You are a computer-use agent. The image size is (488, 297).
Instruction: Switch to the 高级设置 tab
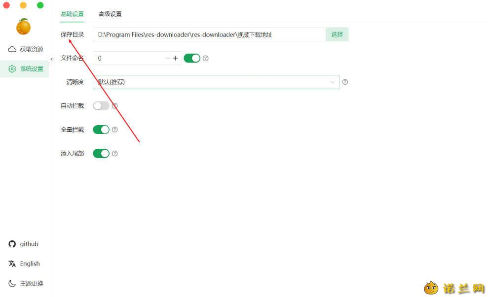coord(110,14)
